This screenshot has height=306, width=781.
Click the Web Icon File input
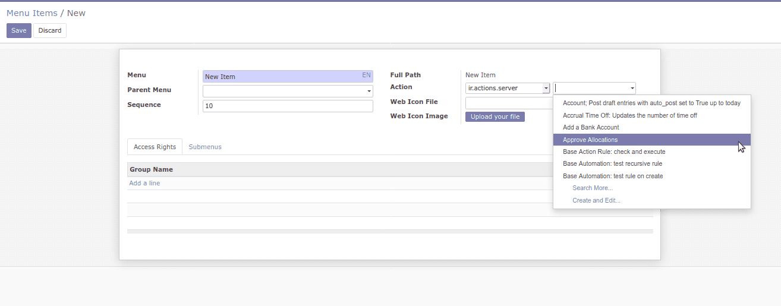pyautogui.click(x=509, y=103)
